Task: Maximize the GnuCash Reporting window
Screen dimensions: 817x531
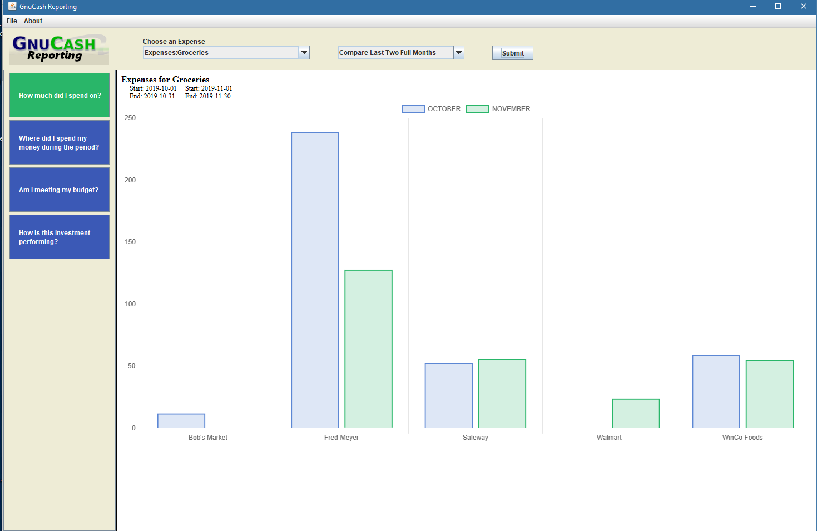Action: pyautogui.click(x=778, y=6)
